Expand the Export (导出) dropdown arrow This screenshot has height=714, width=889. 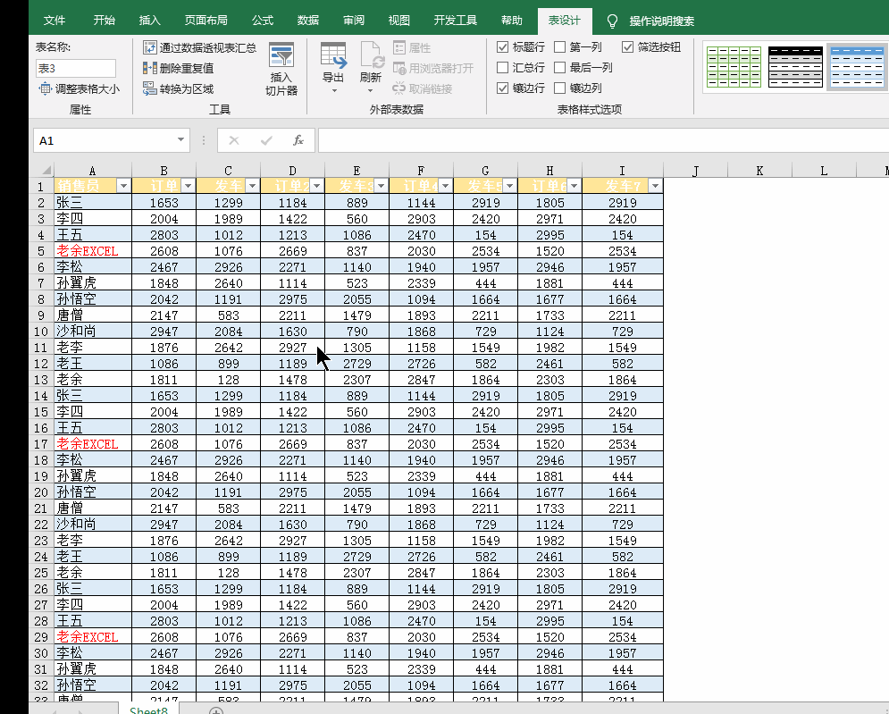coord(334,91)
